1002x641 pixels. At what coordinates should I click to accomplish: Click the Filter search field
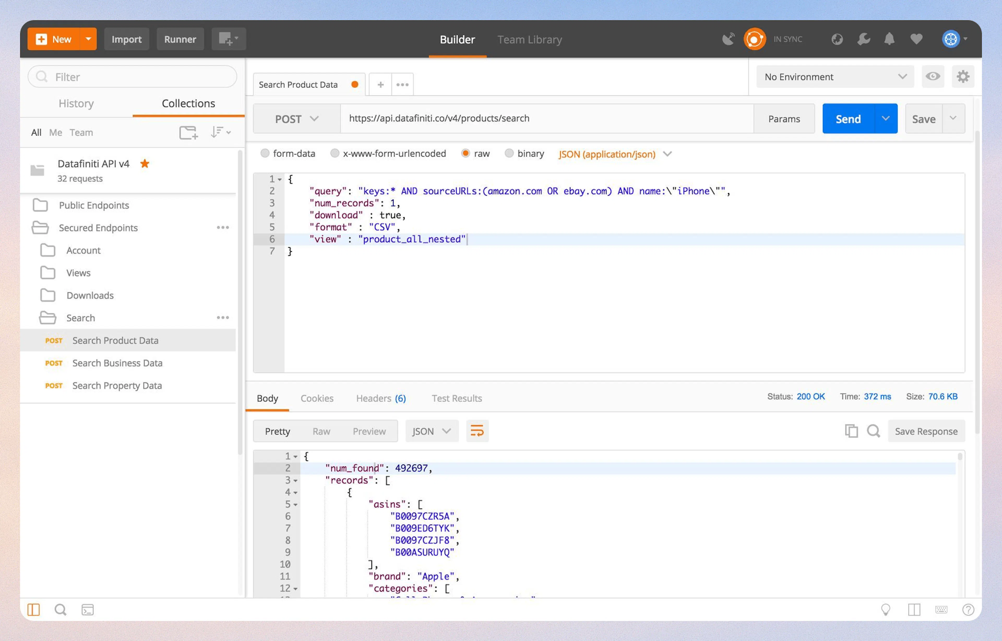tap(133, 77)
